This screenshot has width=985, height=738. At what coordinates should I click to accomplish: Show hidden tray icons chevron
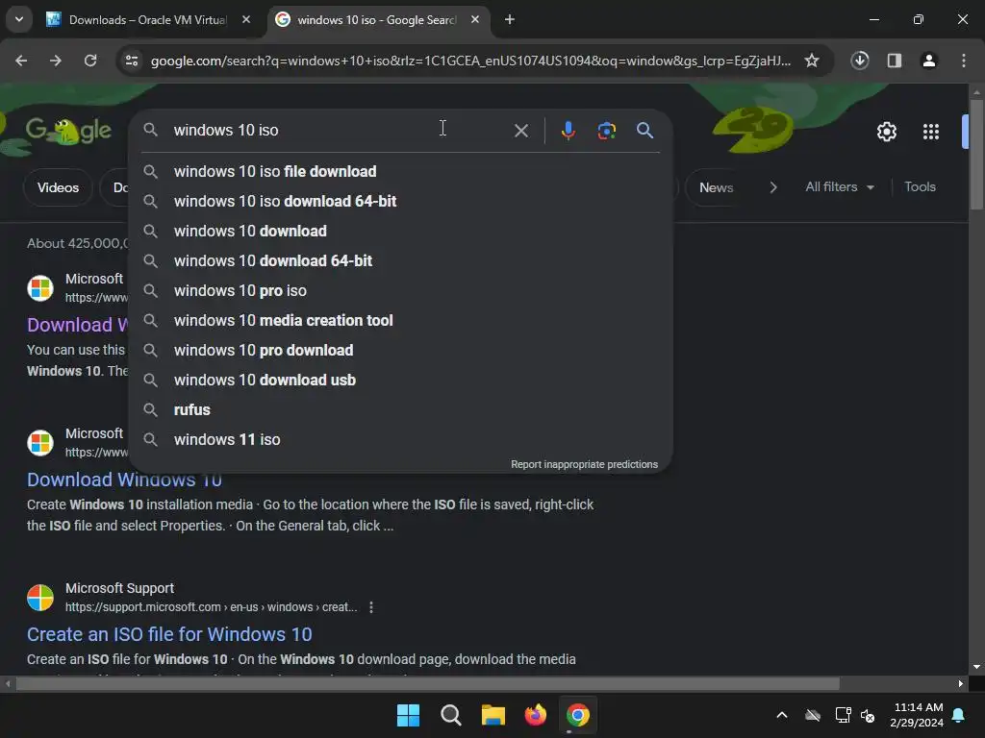pyautogui.click(x=782, y=715)
